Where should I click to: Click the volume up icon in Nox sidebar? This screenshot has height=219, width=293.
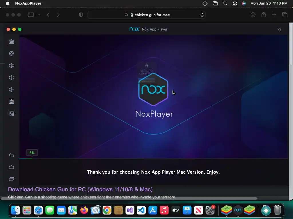pos(11,66)
